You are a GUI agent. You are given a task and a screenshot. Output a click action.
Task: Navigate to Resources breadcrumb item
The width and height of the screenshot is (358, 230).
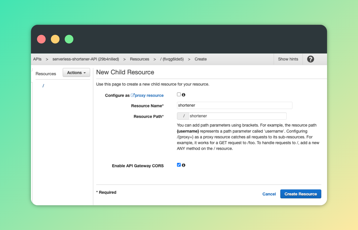pyautogui.click(x=139, y=59)
